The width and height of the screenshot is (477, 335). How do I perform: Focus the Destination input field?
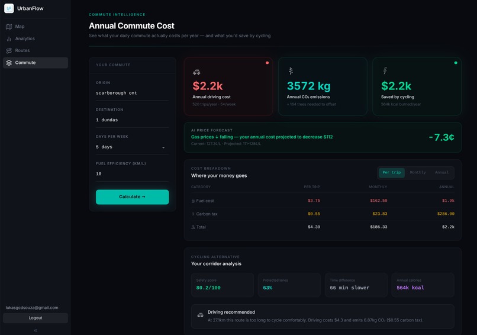(x=132, y=120)
